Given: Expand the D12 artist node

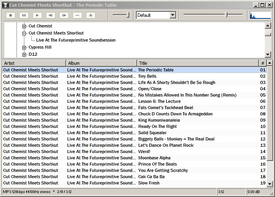Looking at the screenshot, I should tap(24, 55).
